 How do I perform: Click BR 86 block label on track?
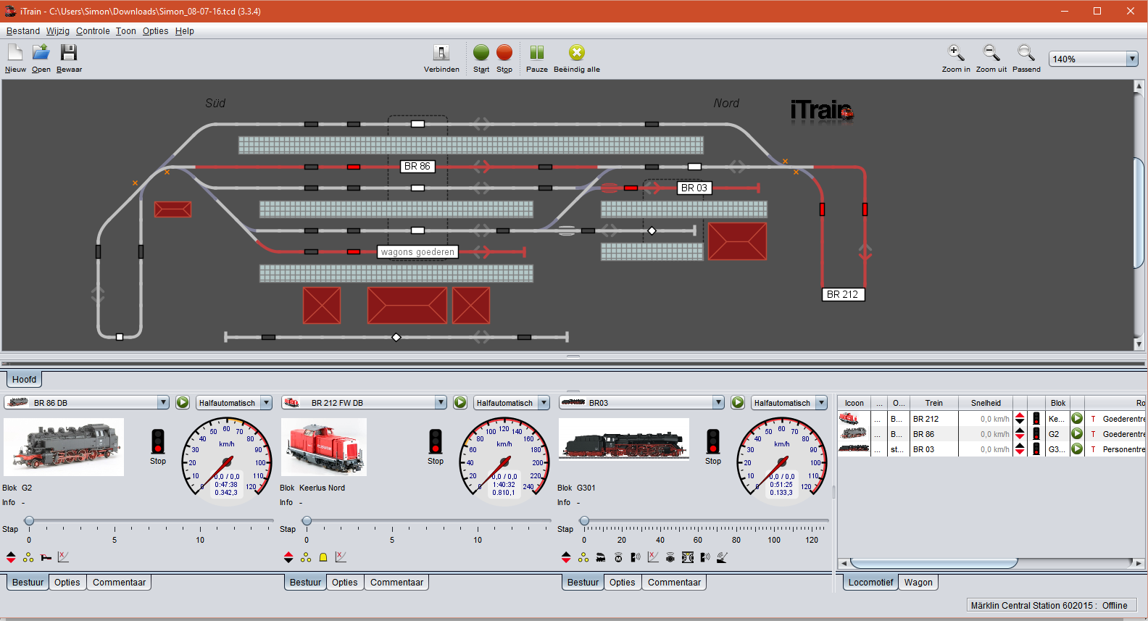pyautogui.click(x=417, y=166)
